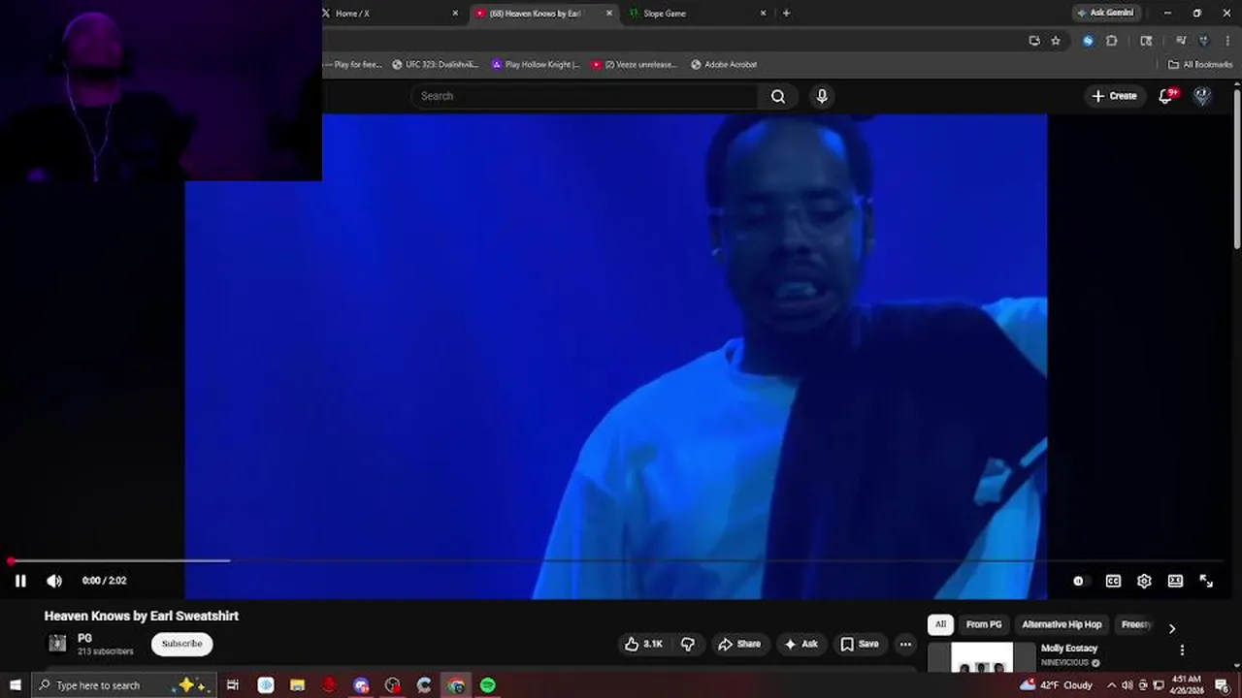The width and height of the screenshot is (1242, 698).
Task: Turn on closed captions with the CC button
Action: pyautogui.click(x=1113, y=581)
